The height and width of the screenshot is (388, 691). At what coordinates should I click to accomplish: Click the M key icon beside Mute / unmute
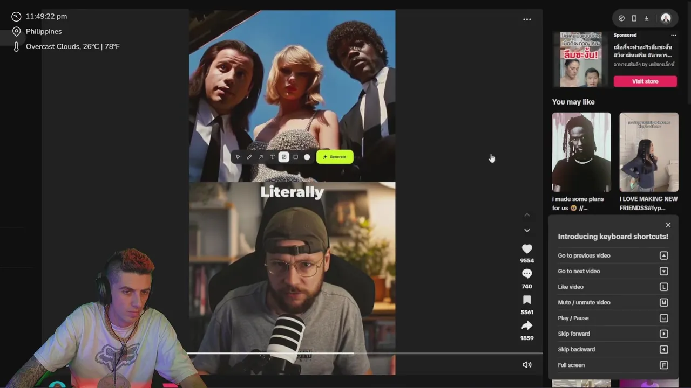click(664, 302)
